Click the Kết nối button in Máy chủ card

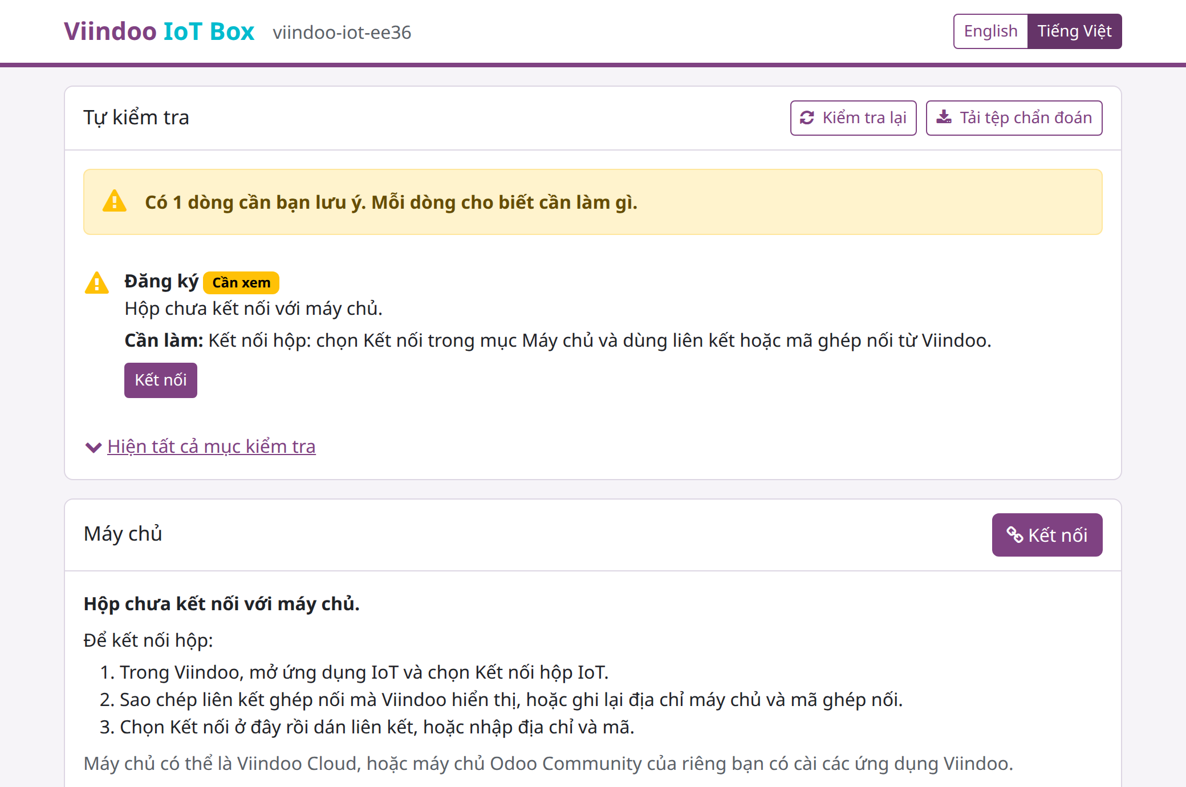[1047, 535]
